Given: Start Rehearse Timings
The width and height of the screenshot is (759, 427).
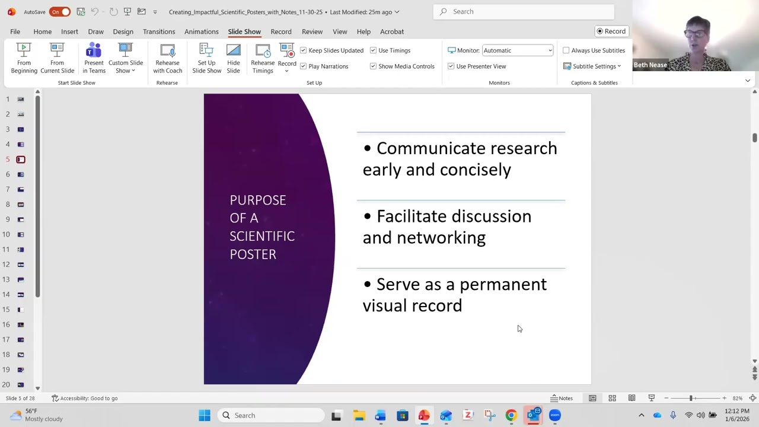Looking at the screenshot, I should 263,58.
